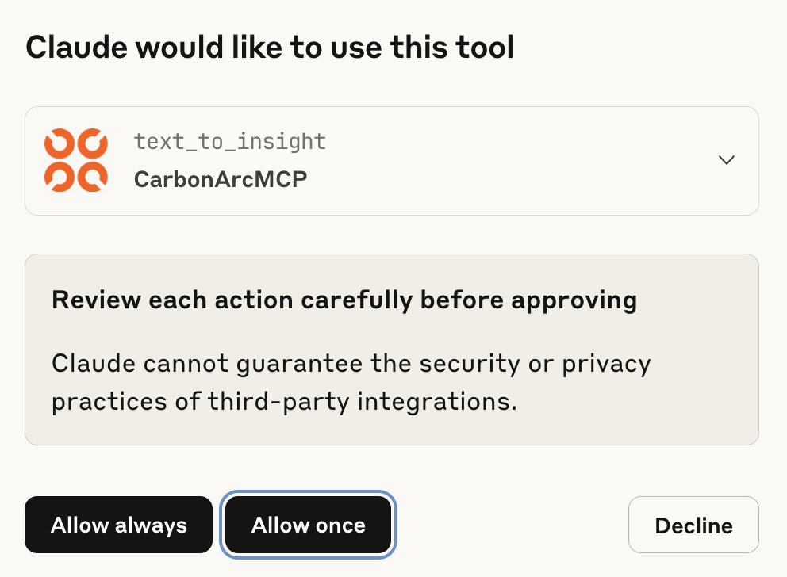Click the words "this tool" in title
This screenshot has height=577, width=787.
point(451,48)
